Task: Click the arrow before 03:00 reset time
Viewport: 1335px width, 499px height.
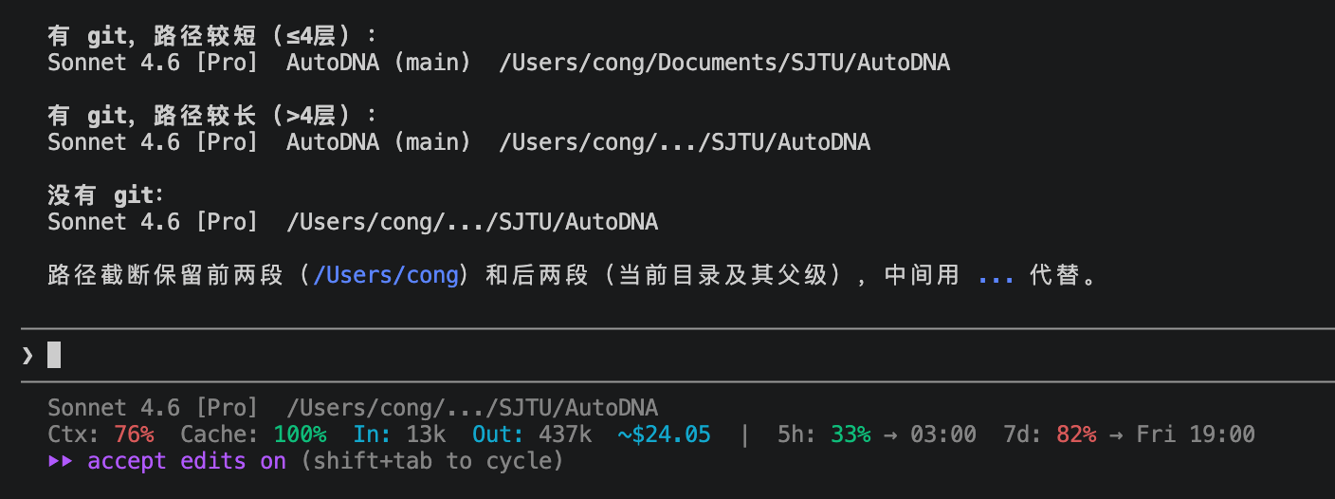Action: point(890,435)
